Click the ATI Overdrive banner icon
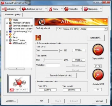The image size is (112, 106). (x=42, y=22)
